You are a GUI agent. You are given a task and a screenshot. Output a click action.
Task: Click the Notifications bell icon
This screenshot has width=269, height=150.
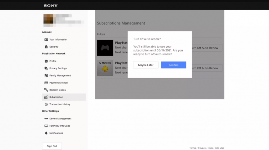[46, 133]
